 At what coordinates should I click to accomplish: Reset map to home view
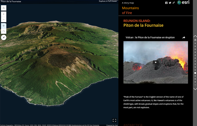tap(4, 8)
